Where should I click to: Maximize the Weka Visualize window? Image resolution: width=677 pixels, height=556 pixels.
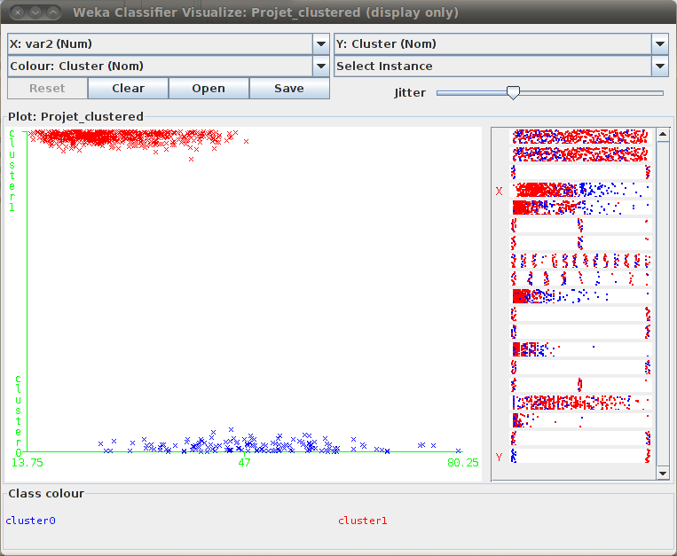click(53, 12)
